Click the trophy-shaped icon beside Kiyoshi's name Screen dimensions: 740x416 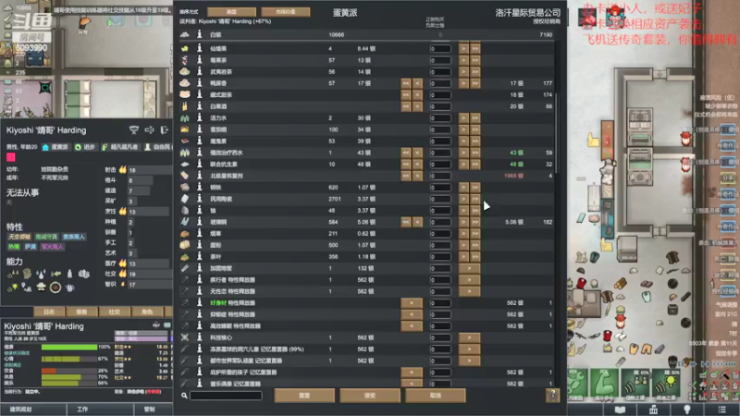click(134, 130)
